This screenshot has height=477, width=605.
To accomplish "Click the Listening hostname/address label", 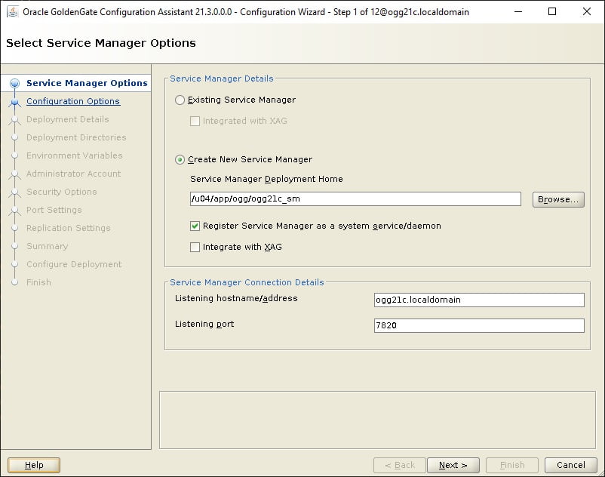I will coord(236,298).
